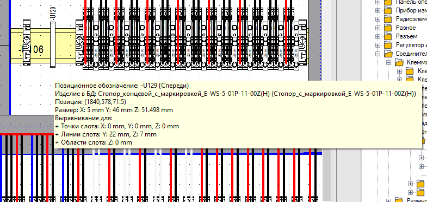Click the Разъем folder icon

pyautogui.click(x=388, y=36)
